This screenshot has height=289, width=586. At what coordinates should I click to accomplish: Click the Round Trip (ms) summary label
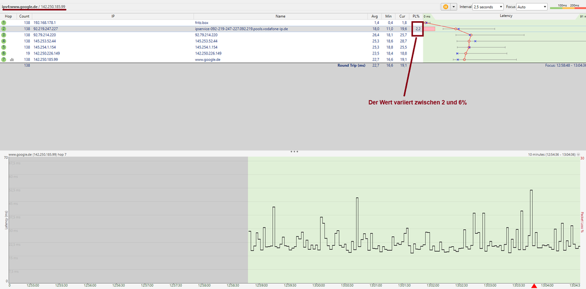coord(351,65)
